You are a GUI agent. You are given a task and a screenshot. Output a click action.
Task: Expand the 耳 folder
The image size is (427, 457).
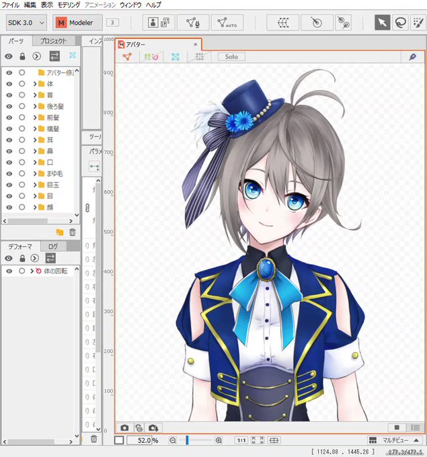coord(35,140)
